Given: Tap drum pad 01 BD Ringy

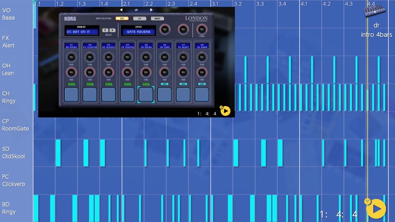Looking at the screenshot, I should coord(71,95).
